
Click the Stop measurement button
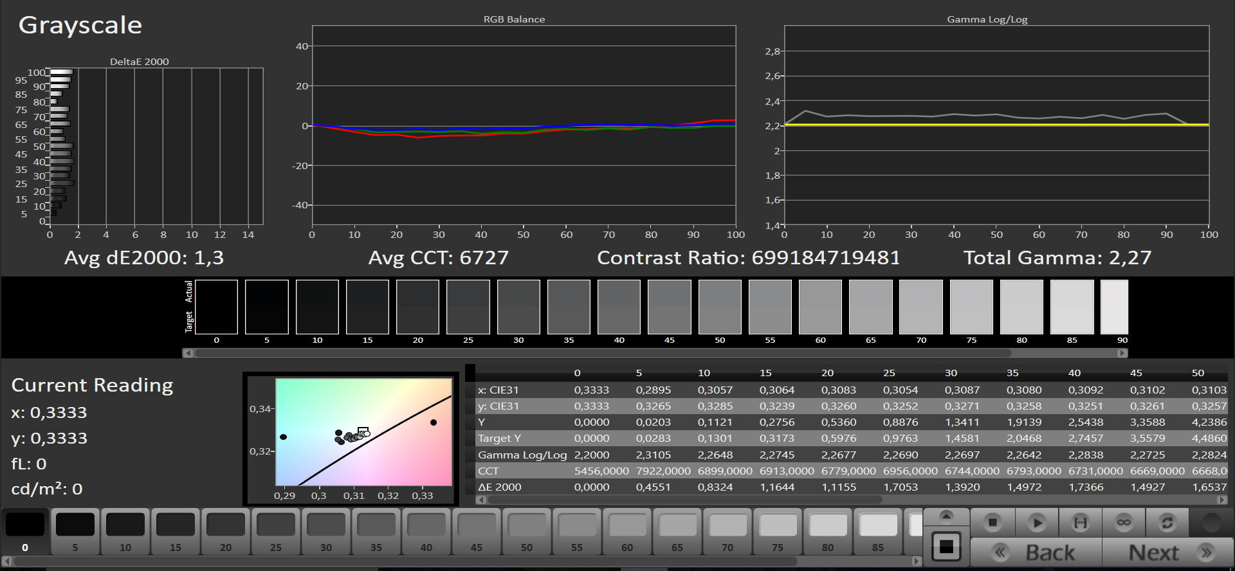tap(993, 522)
